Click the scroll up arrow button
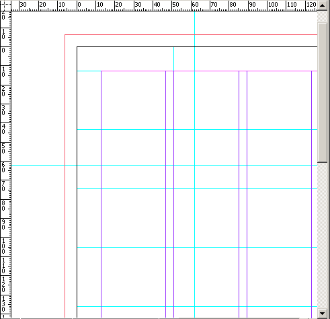The width and height of the screenshot is (330, 319). pos(323,5)
